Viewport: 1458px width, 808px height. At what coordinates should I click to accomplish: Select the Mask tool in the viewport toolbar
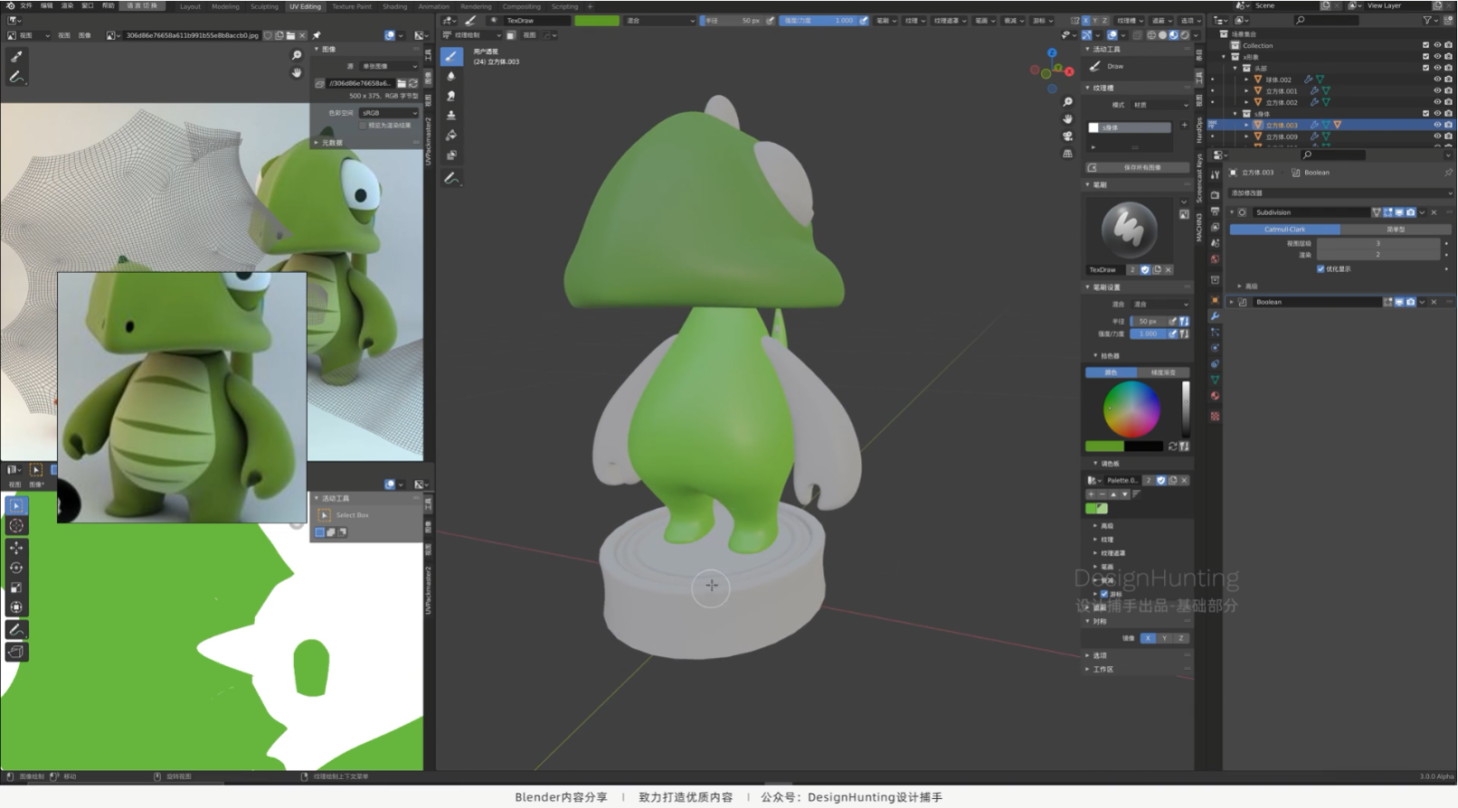point(450,155)
